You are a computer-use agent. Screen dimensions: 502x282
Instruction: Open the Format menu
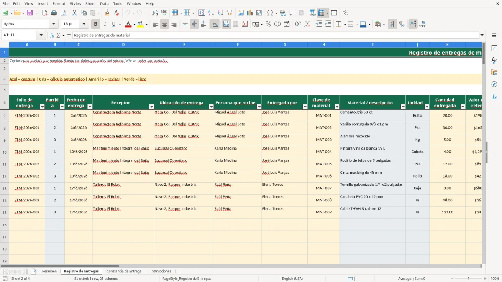click(x=59, y=3)
